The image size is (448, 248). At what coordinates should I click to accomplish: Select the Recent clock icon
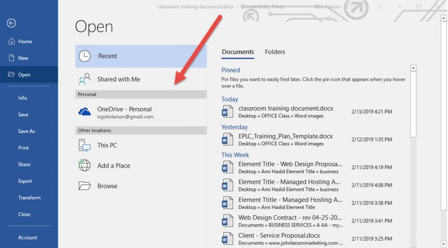(x=84, y=56)
